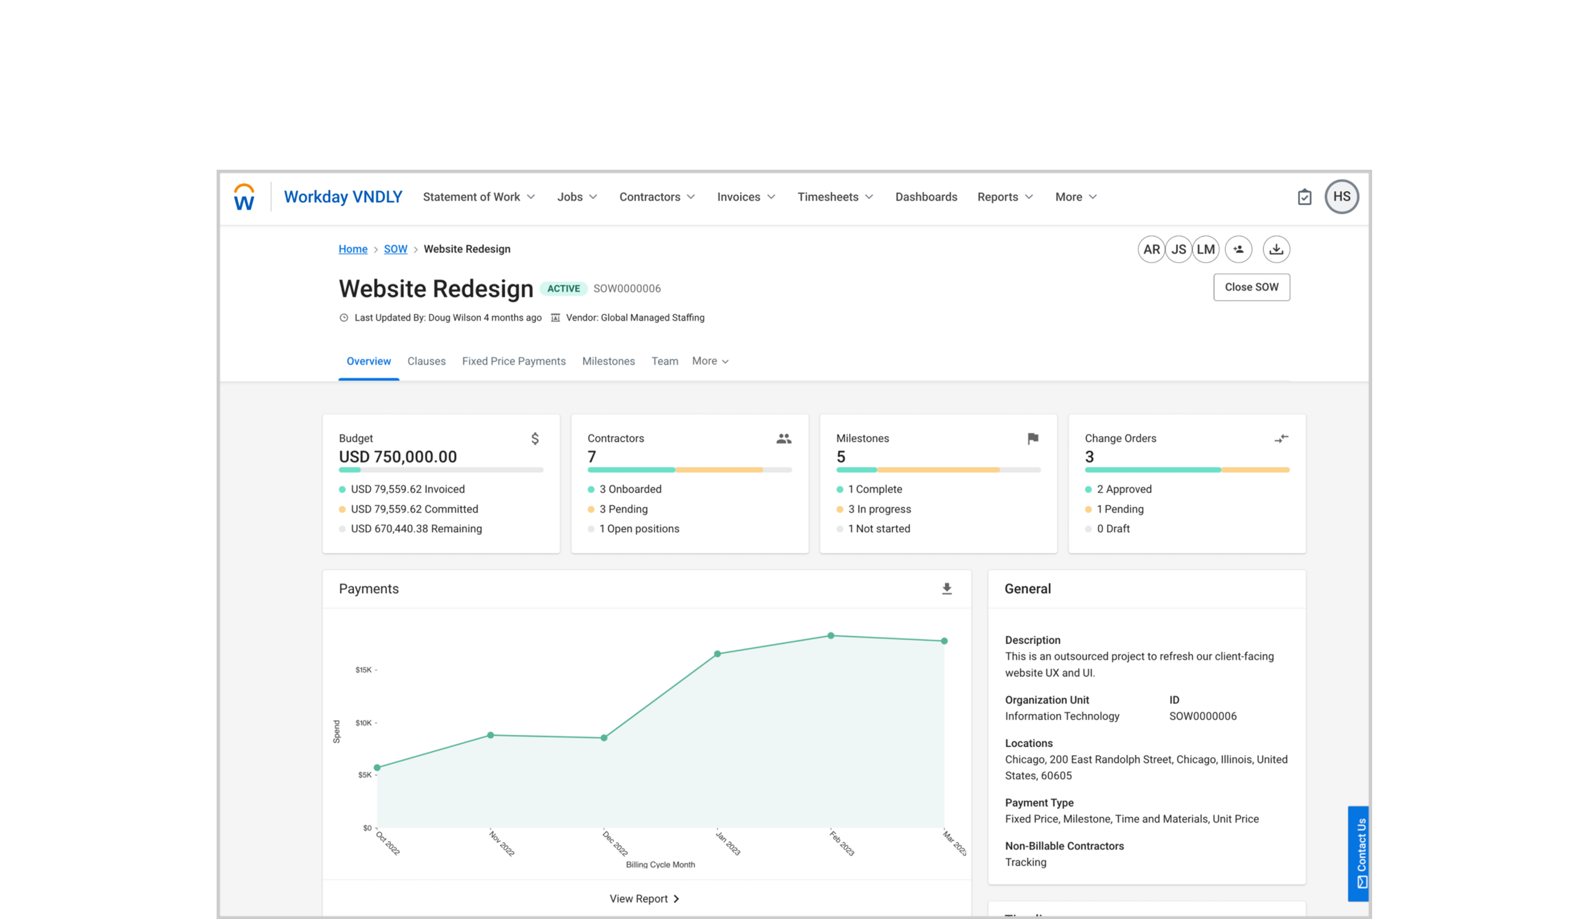The image size is (1591, 919).
Task: Click the Oct 2022 data point on chart
Action: click(377, 768)
